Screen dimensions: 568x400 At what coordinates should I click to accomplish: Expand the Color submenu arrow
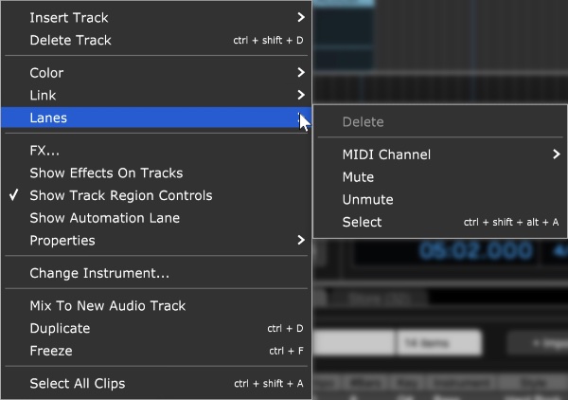pyautogui.click(x=301, y=73)
